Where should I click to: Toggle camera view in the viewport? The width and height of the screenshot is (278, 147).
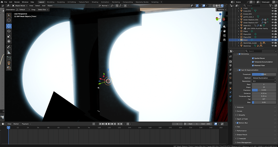(224, 35)
